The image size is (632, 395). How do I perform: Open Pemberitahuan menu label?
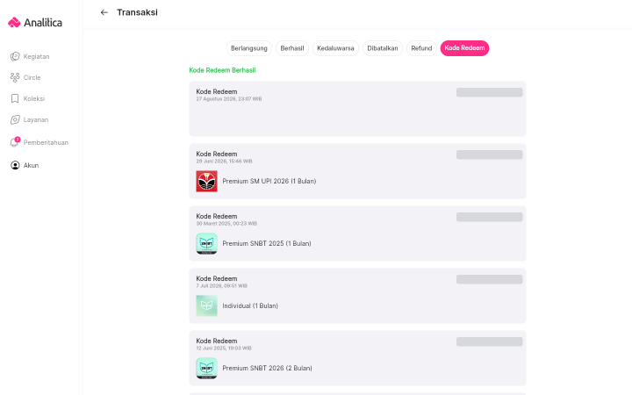46,143
